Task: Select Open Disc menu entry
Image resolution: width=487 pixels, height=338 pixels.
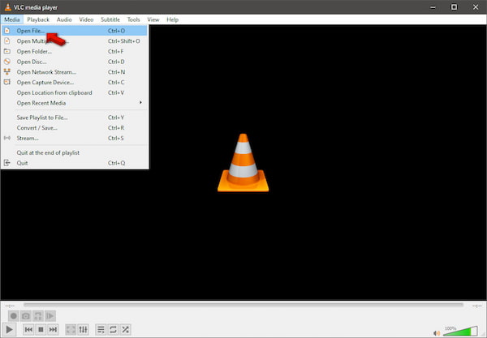Action: point(75,62)
